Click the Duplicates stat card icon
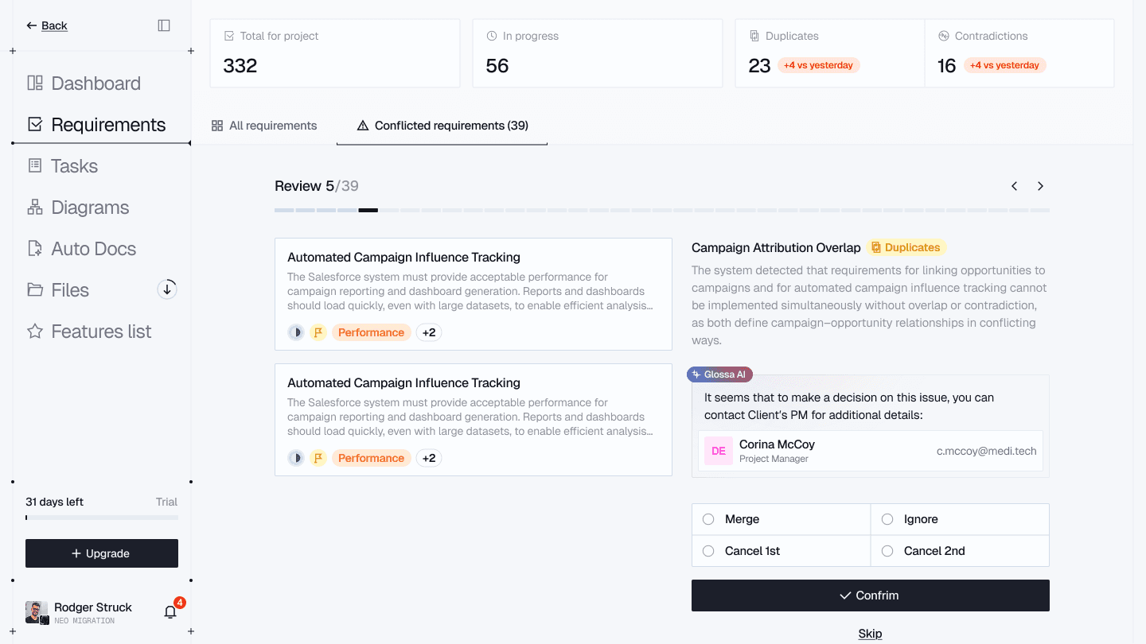This screenshot has width=1146, height=644. click(752, 35)
